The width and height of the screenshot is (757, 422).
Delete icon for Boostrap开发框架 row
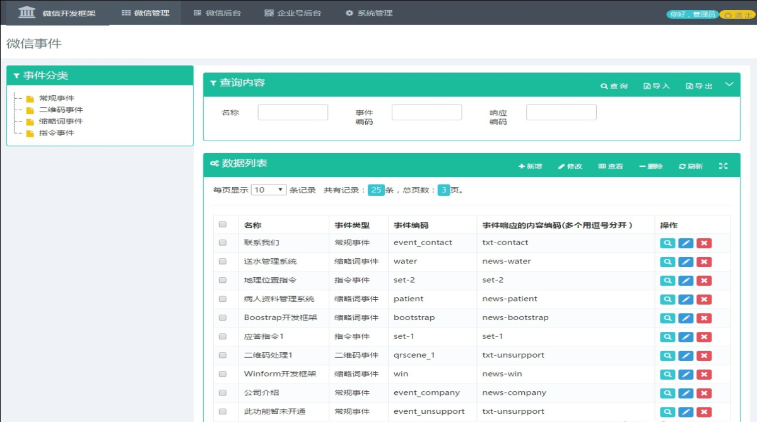click(x=704, y=318)
